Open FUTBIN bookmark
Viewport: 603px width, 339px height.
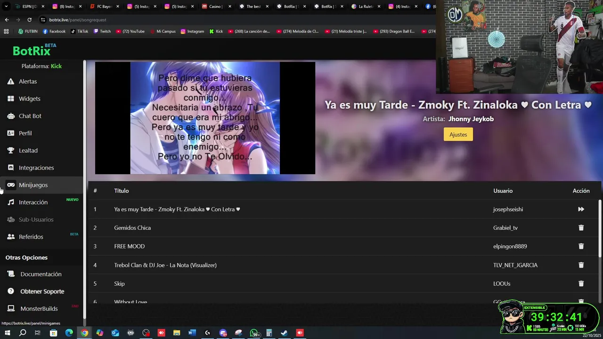coord(28,32)
